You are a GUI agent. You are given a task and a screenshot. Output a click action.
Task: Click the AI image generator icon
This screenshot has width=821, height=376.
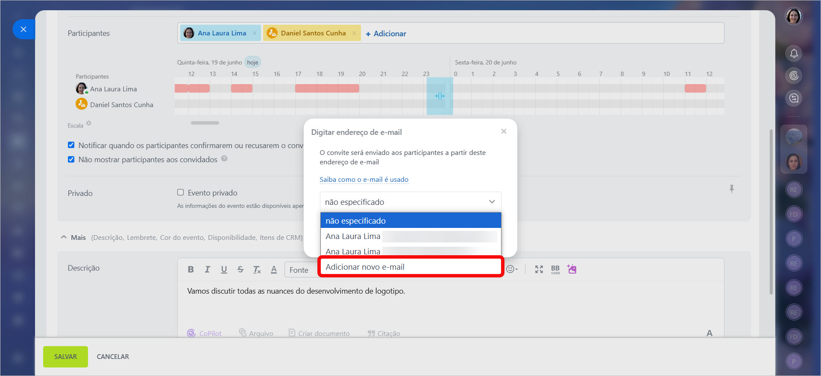(572, 269)
